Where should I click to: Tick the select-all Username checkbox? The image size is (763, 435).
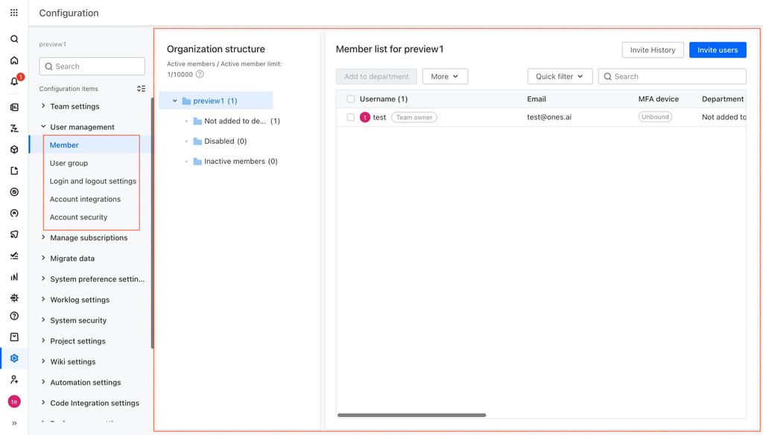(x=350, y=99)
